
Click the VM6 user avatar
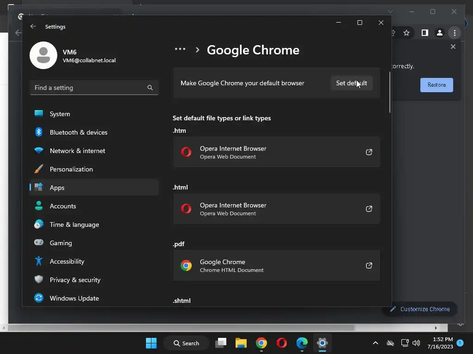pos(43,55)
